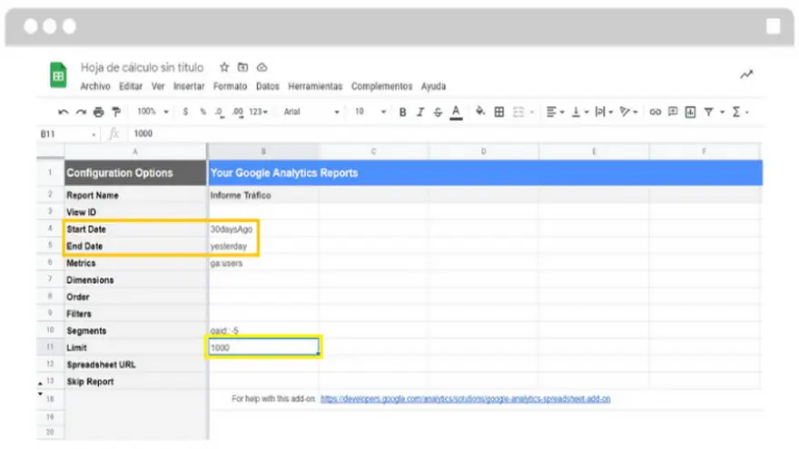Select column D header
The width and height of the screenshot is (799, 449).
coord(484,151)
